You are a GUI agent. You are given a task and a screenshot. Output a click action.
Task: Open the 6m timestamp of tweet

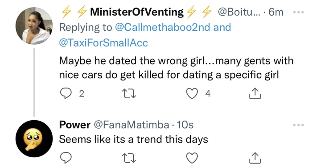(276, 12)
